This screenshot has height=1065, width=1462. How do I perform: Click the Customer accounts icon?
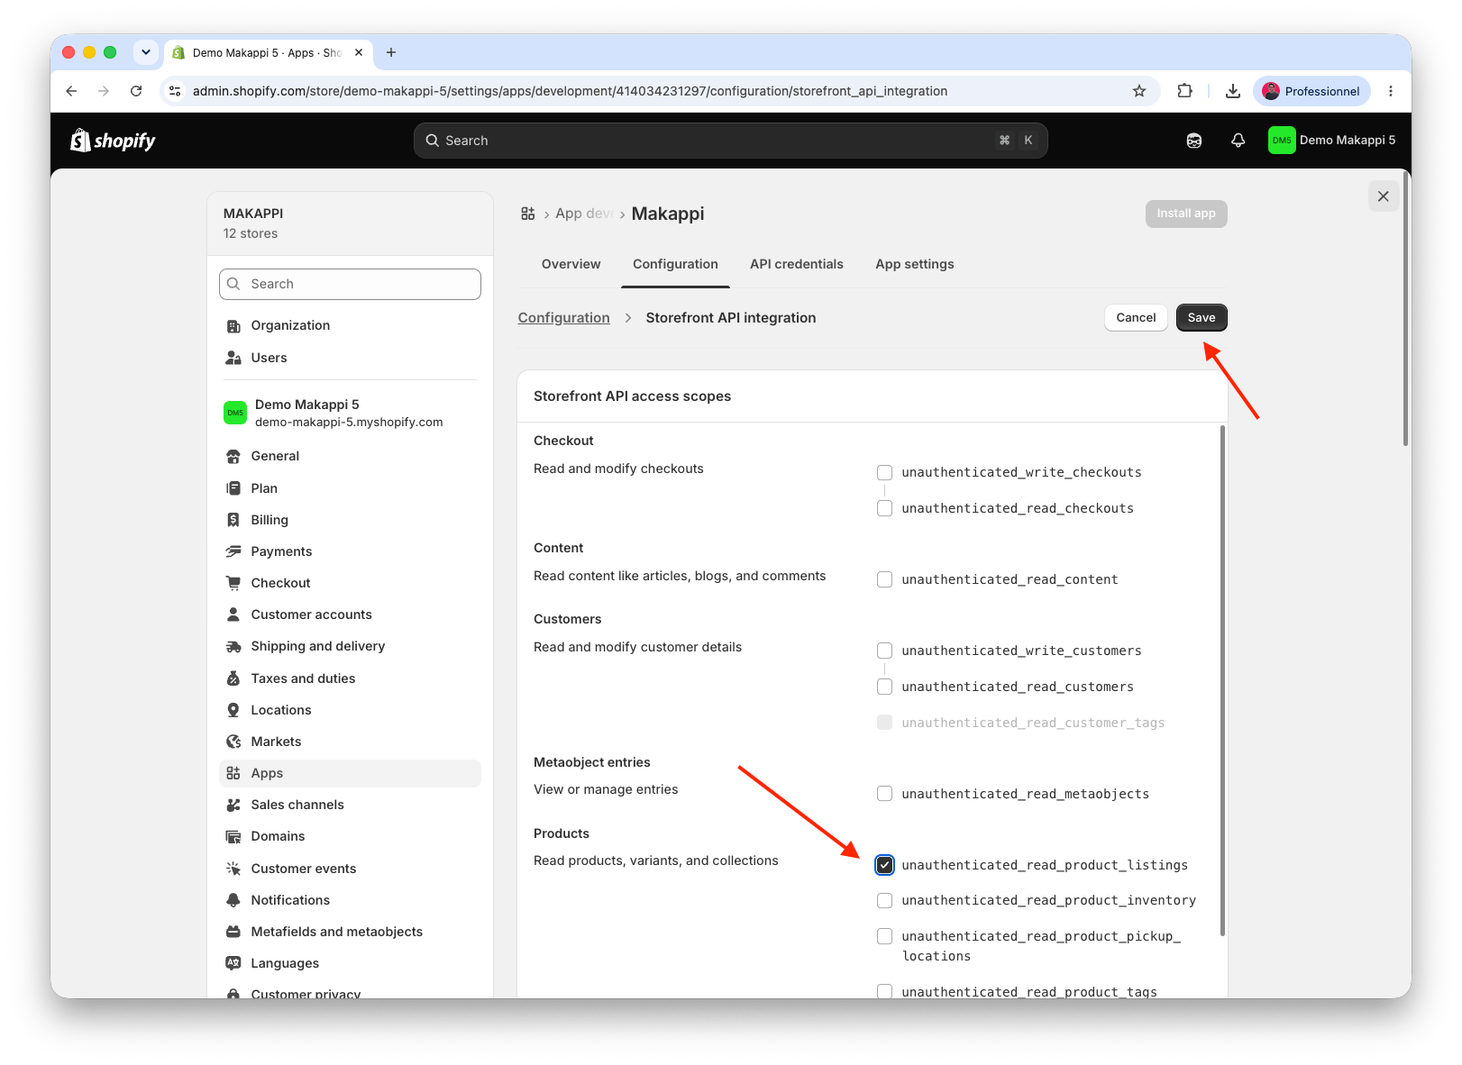point(233,614)
